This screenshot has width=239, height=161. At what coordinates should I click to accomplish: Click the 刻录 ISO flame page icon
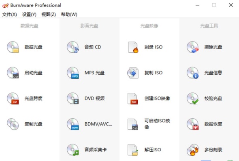click(x=133, y=47)
